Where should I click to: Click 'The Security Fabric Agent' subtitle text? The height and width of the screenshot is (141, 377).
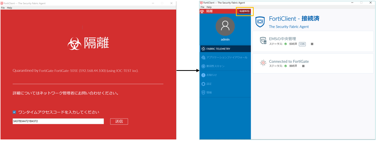tap(289, 27)
